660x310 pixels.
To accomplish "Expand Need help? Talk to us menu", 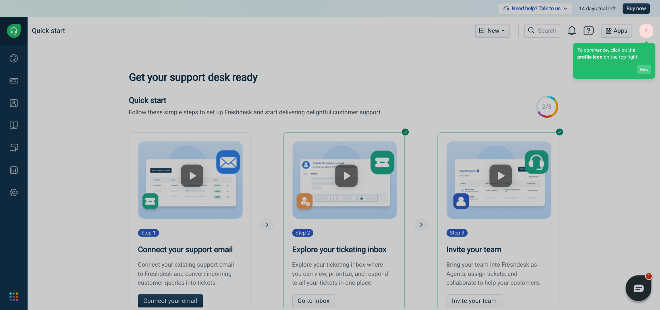I will (x=535, y=9).
